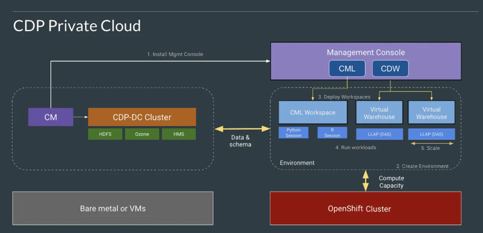Click the CDP Private Cloud heading

pos(77,26)
